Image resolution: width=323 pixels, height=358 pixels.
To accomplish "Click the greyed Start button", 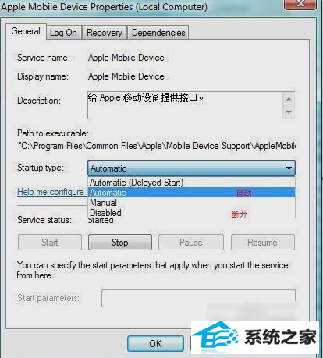I will click(50, 243).
